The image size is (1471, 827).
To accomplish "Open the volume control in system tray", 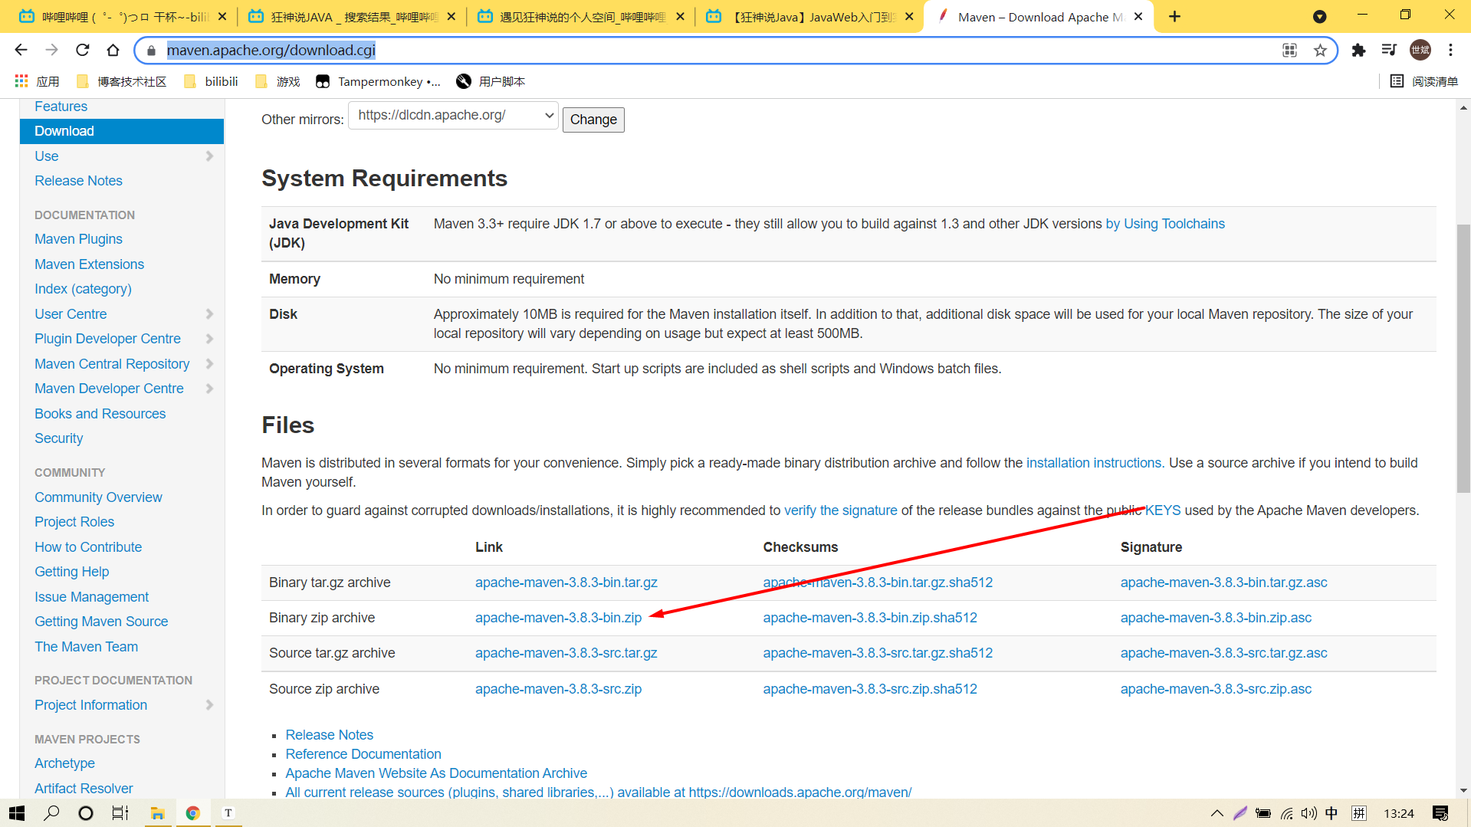I will (1308, 813).
